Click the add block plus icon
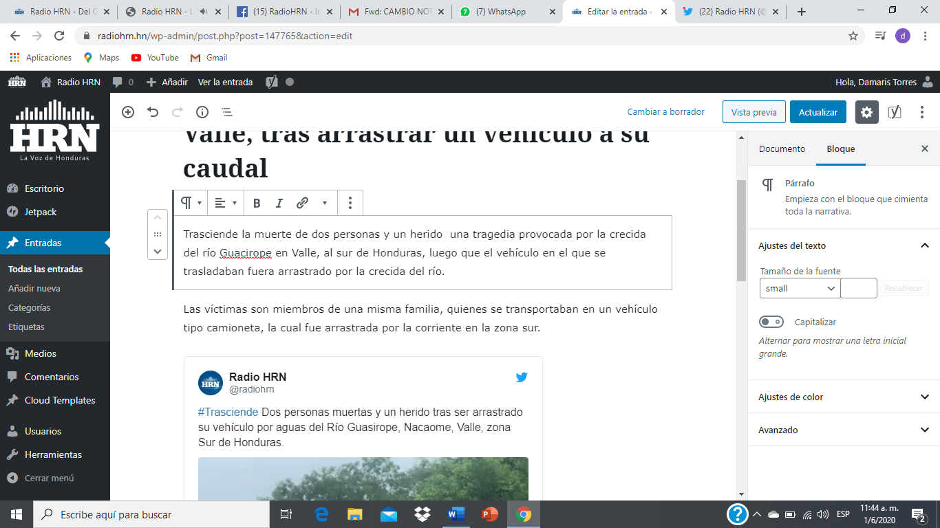Viewport: 940px width, 528px height. pos(128,112)
